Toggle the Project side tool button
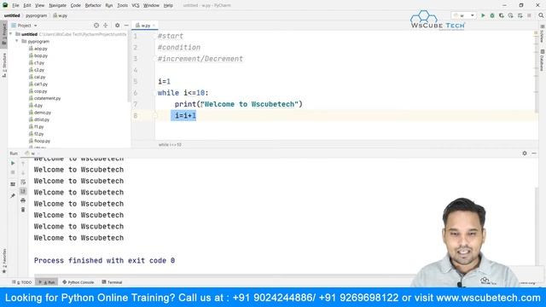 (3, 34)
